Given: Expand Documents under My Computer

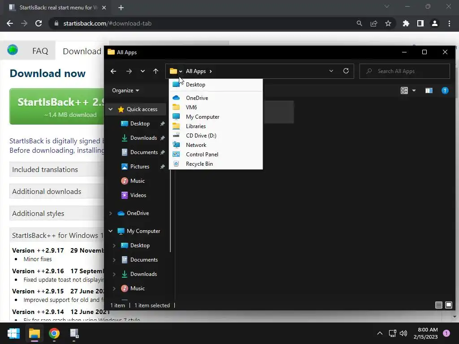Looking at the screenshot, I should [x=114, y=260].
